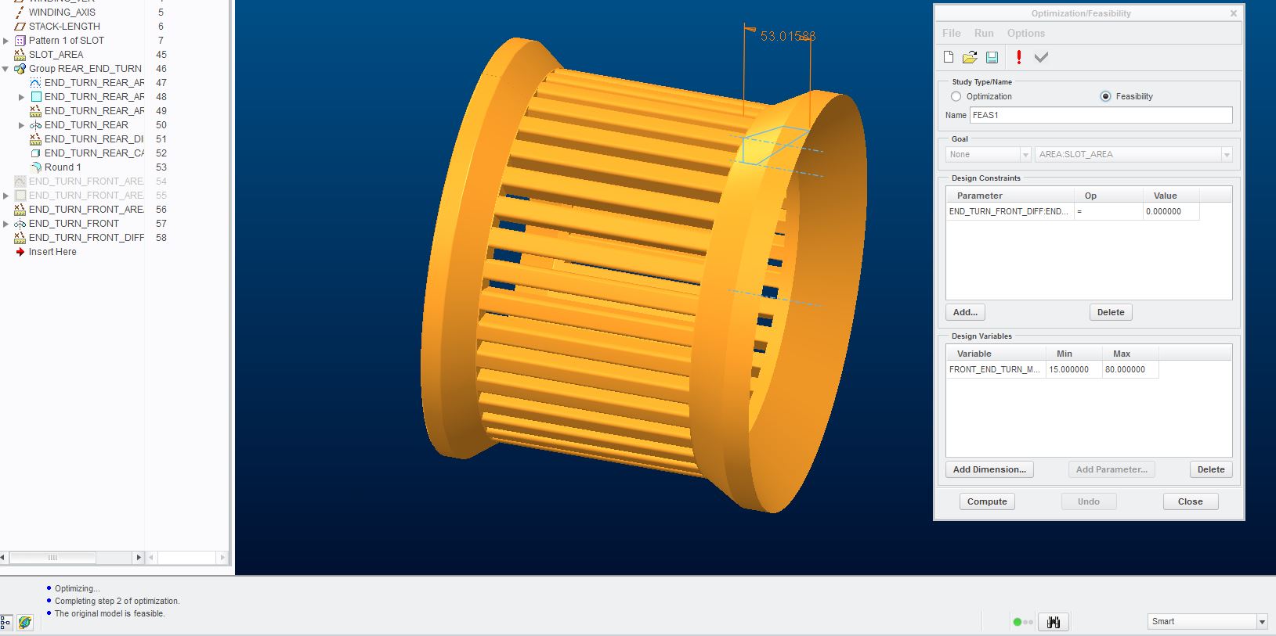
Task: Expand suppressed feature 55 node
Action: (6, 196)
